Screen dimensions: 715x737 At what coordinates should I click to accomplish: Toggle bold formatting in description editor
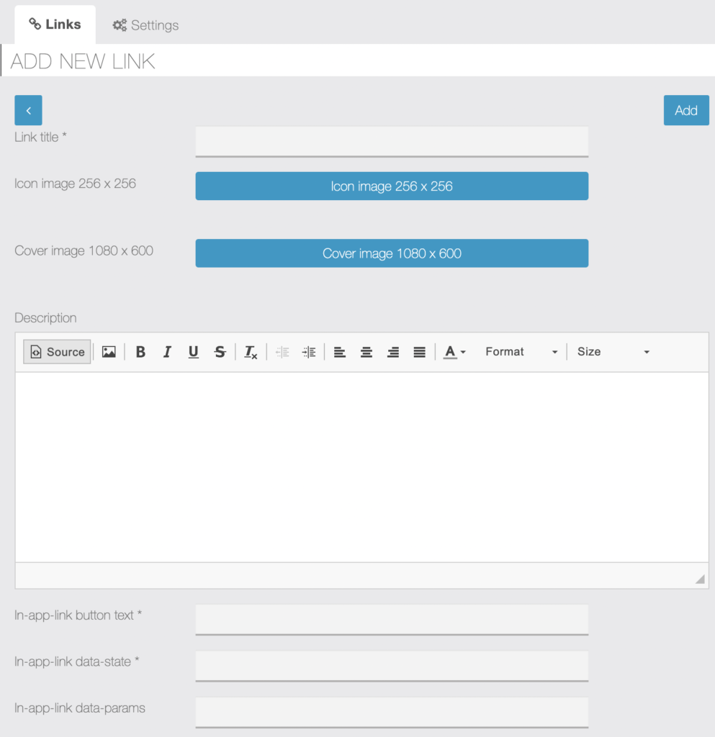(x=140, y=352)
